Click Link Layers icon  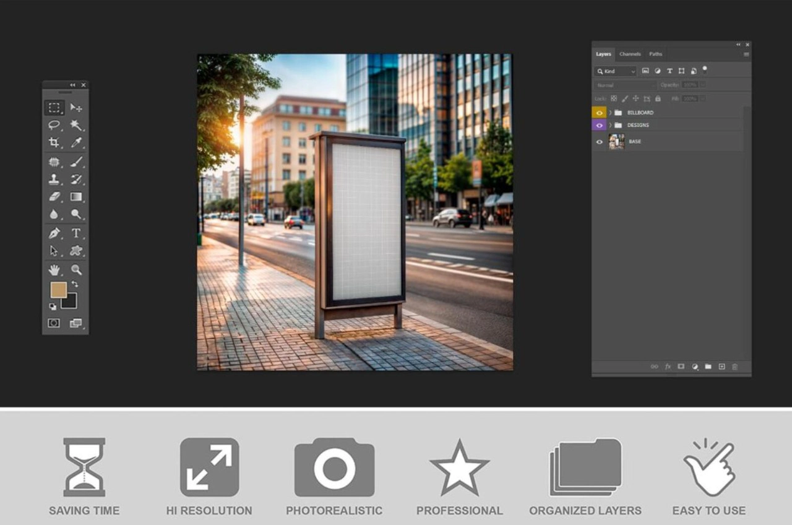pos(654,367)
